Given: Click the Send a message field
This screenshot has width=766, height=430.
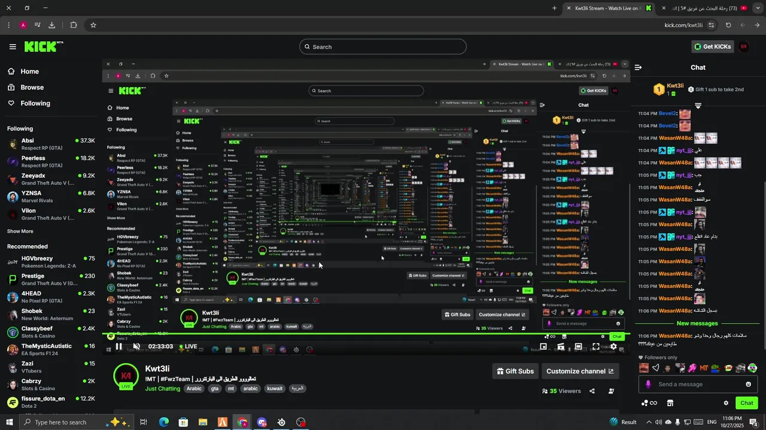Looking at the screenshot, I should point(698,384).
